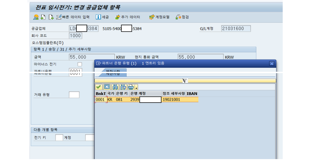Screen dimensions: 325x161
Task: Open the 계정모델 account model button
Action: (159, 17)
